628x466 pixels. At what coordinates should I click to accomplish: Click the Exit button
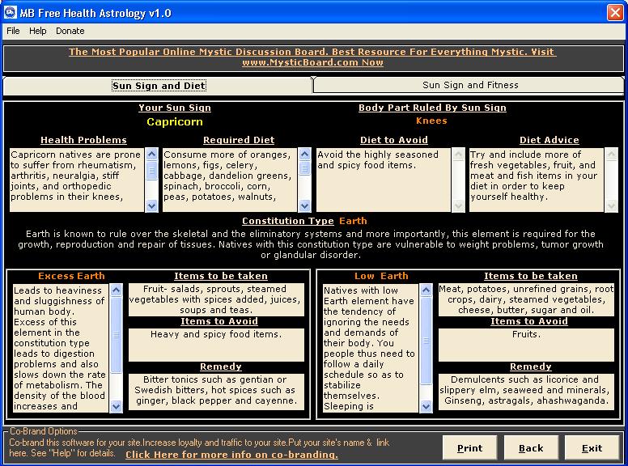pos(592,447)
